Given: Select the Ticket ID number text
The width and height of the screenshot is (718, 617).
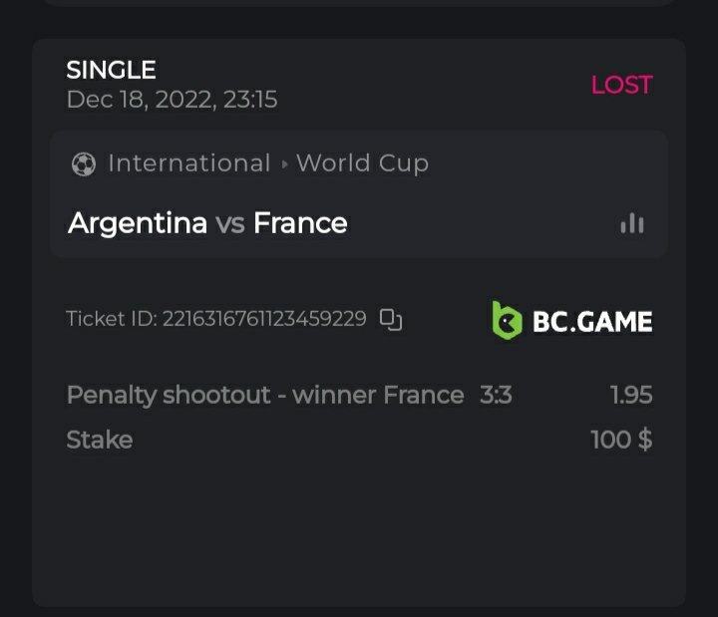Looking at the screenshot, I should tap(264, 319).
